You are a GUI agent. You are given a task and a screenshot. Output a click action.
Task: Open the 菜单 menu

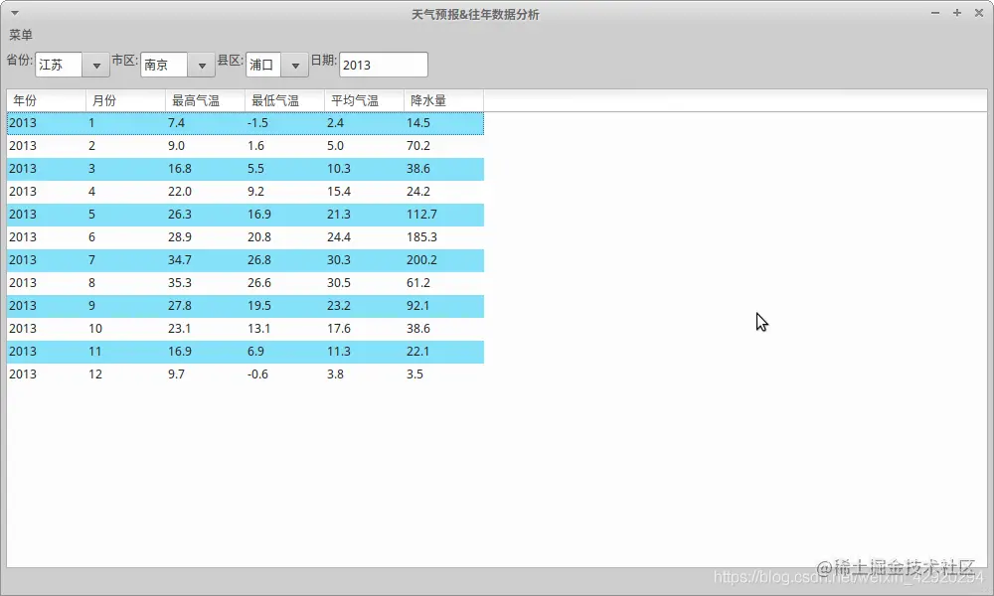(20, 35)
